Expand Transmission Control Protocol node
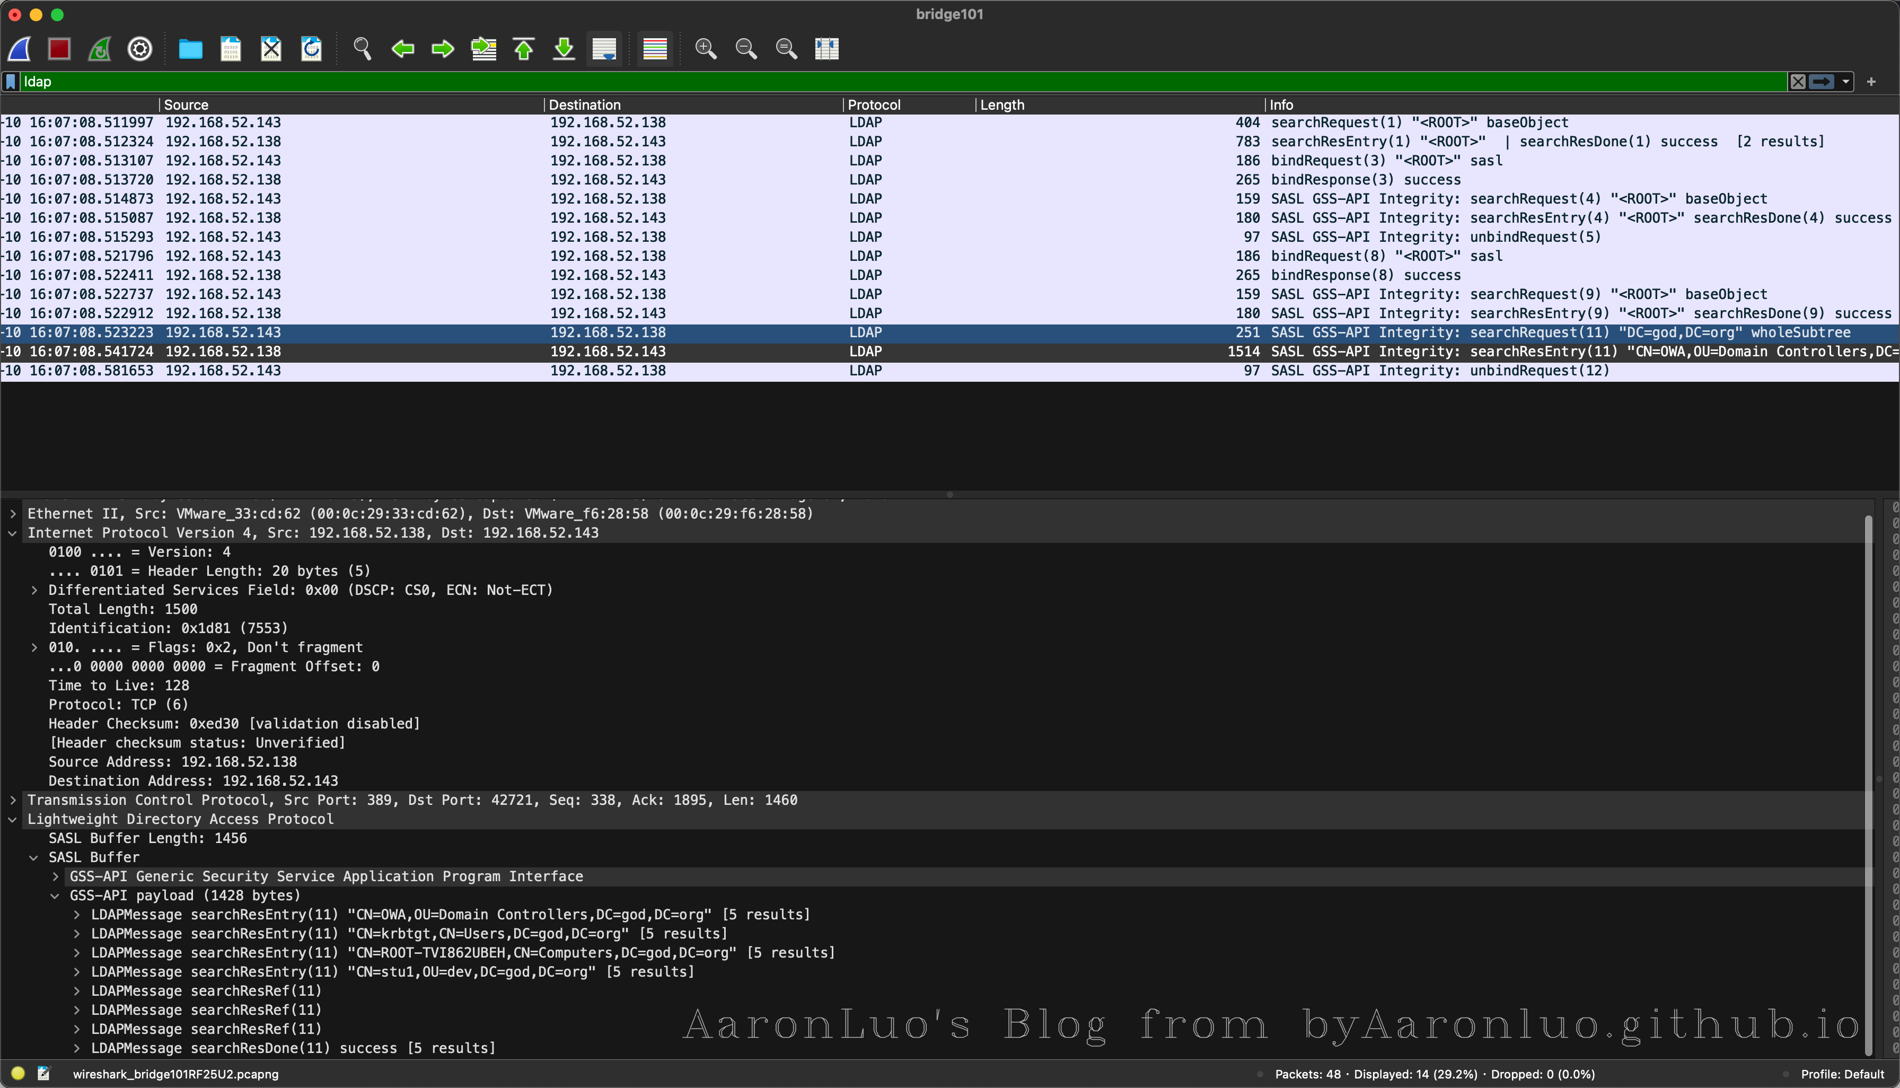Image resolution: width=1900 pixels, height=1088 pixels. point(13,800)
